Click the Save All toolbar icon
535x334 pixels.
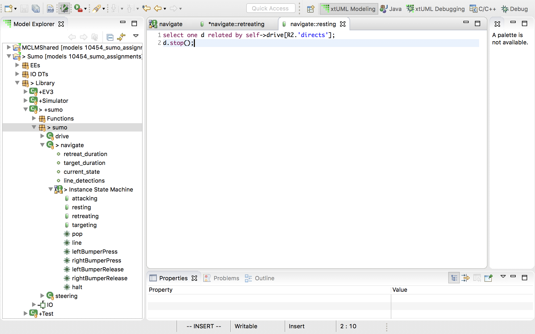click(x=36, y=9)
